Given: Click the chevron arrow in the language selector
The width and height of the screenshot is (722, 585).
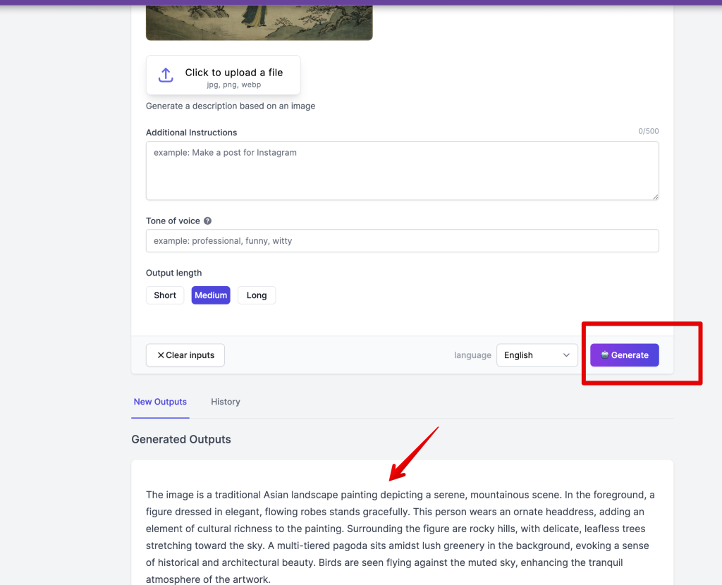Looking at the screenshot, I should 566,355.
